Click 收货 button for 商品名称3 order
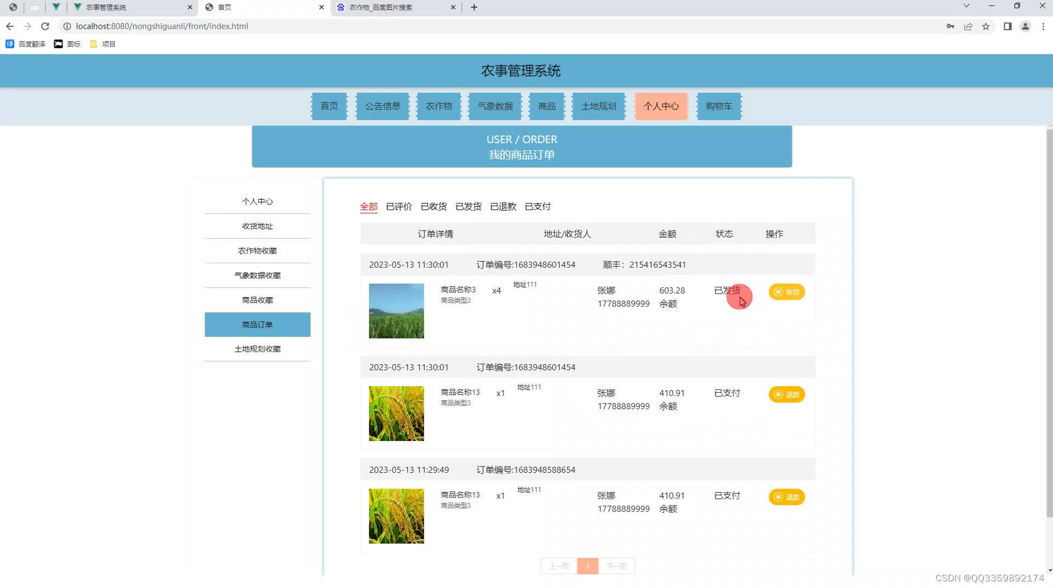 tap(786, 292)
